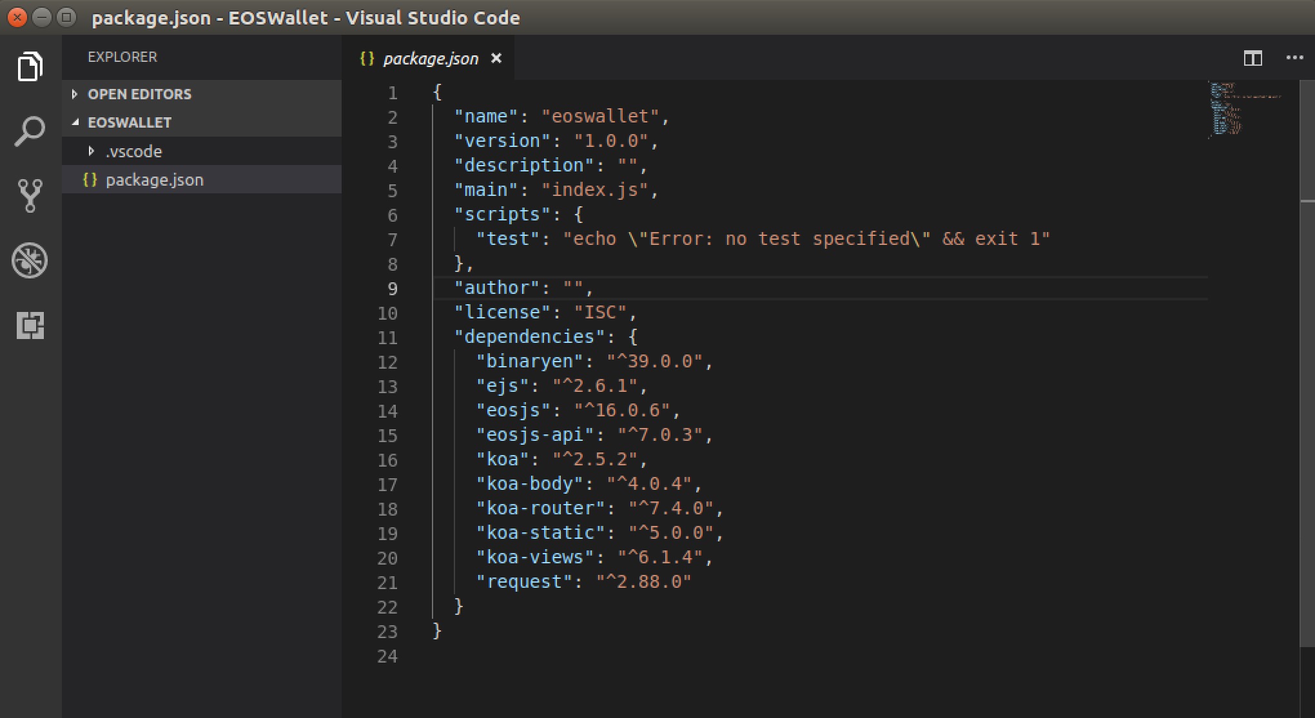Click the EXPLORER panel title
The height and width of the screenshot is (718, 1315).
pos(122,57)
